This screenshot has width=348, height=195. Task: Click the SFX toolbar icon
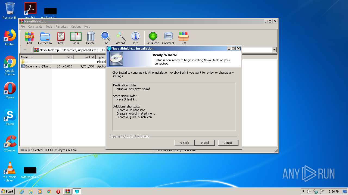184,38
